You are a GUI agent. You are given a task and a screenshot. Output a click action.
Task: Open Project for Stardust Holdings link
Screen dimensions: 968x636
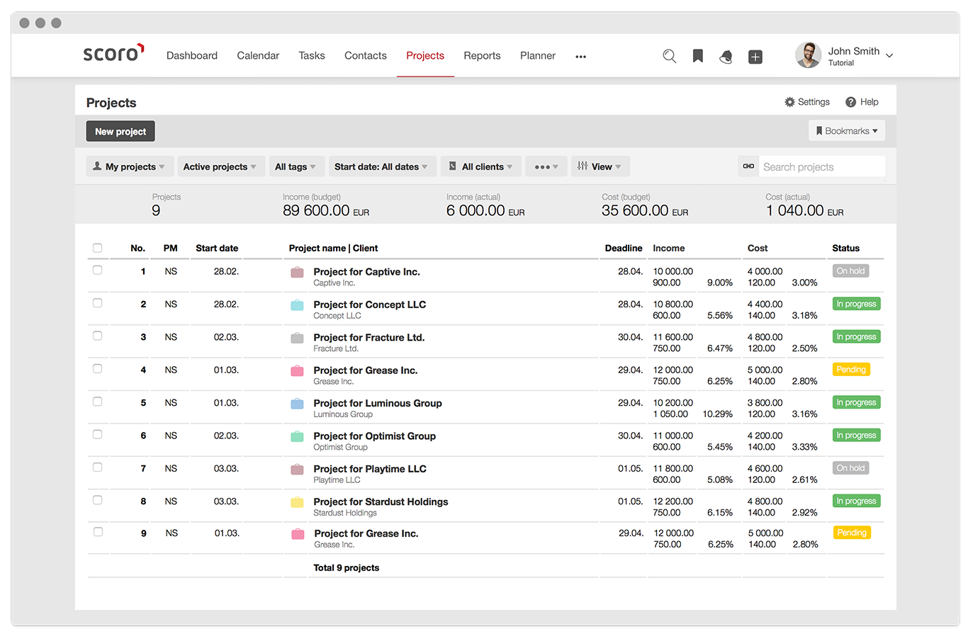(x=381, y=502)
